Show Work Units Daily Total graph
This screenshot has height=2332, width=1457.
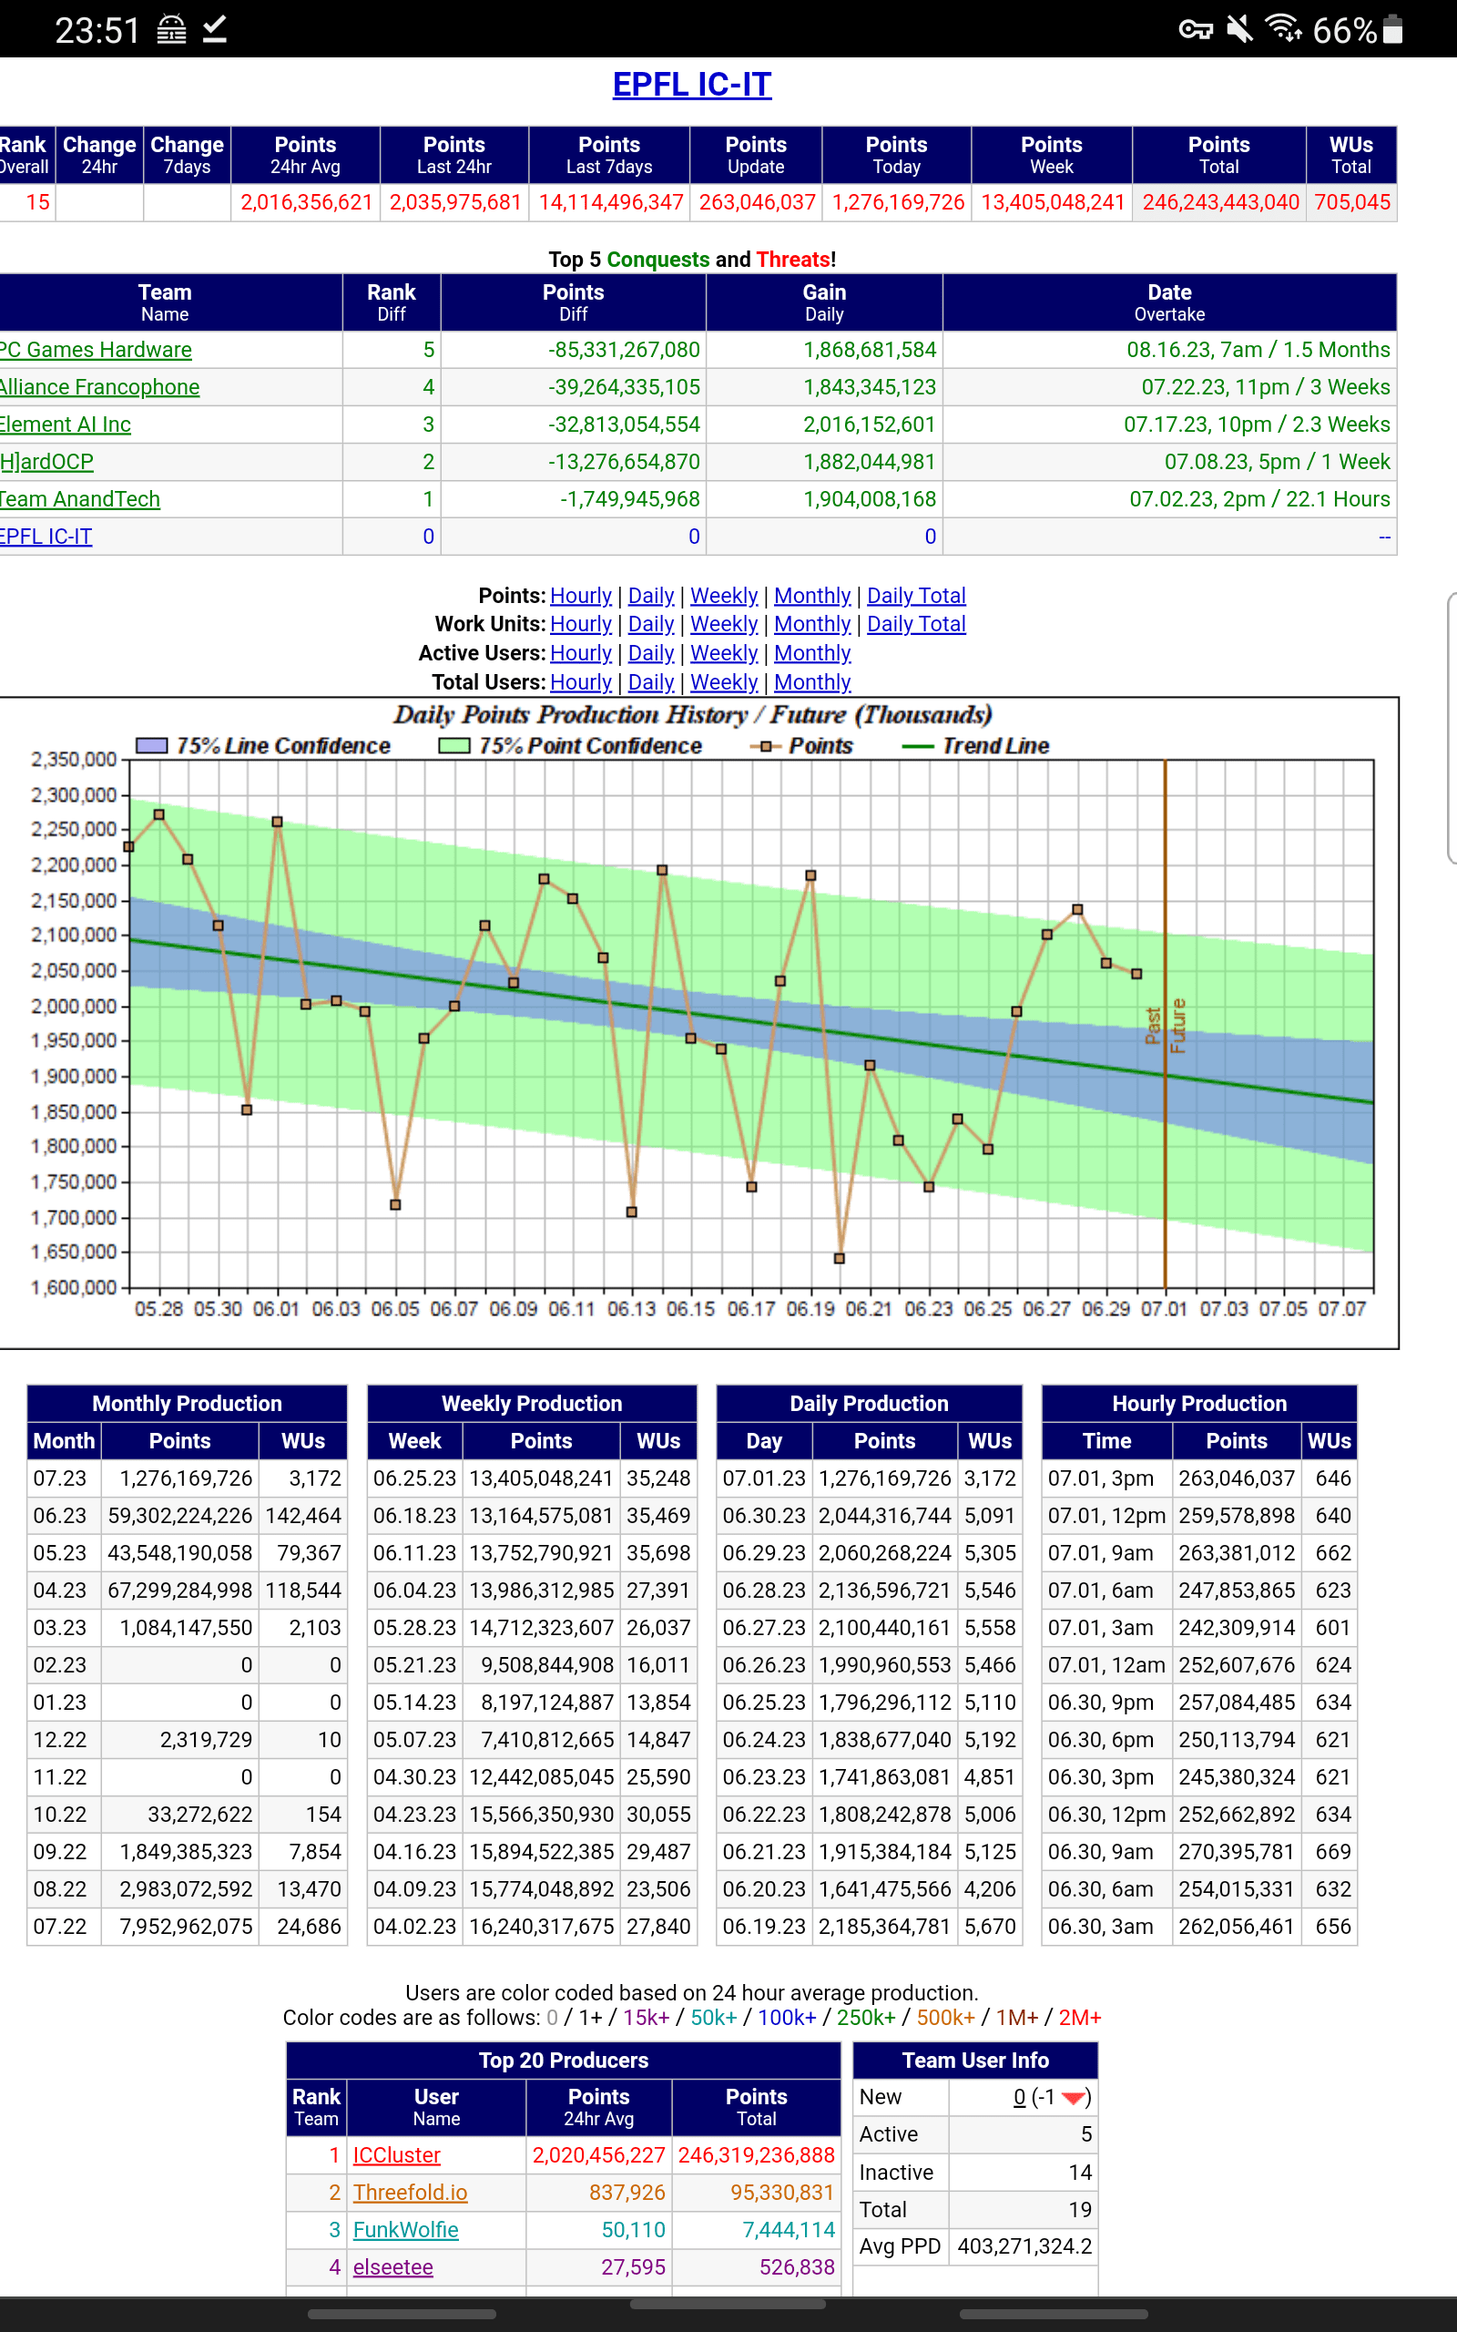point(916,624)
